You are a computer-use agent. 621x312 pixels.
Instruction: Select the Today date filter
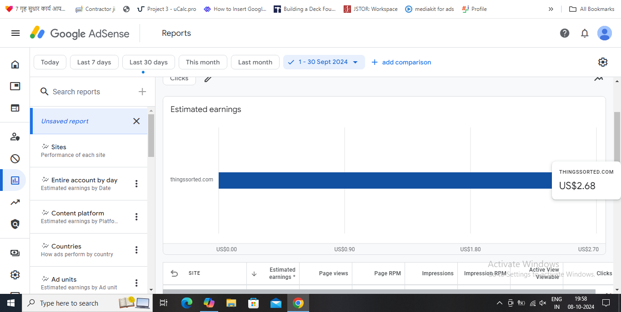[50, 62]
